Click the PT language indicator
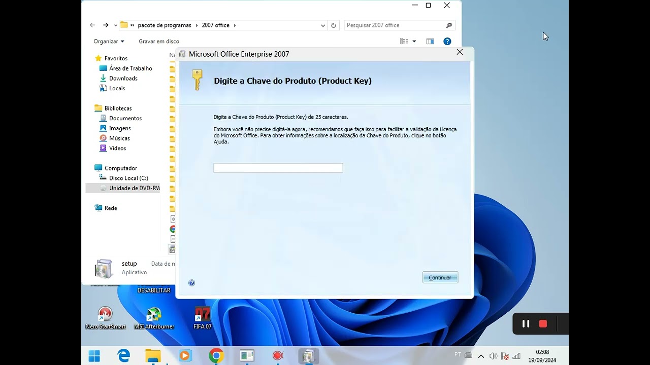The image size is (650, 365). pyautogui.click(x=458, y=355)
